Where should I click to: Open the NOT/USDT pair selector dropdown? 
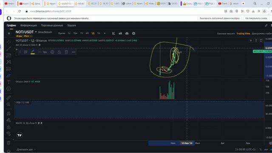click(36, 32)
